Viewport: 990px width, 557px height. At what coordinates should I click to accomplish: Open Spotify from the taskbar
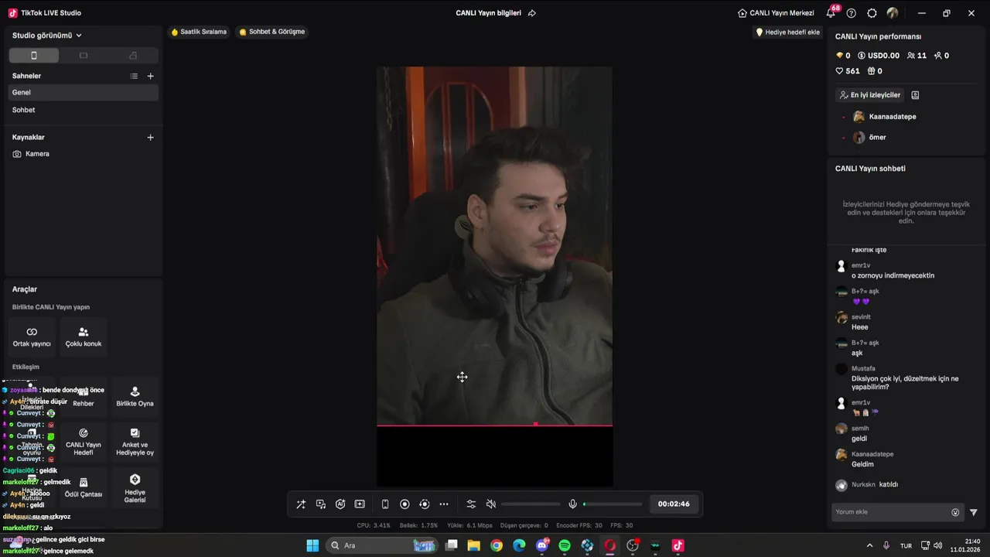565,545
